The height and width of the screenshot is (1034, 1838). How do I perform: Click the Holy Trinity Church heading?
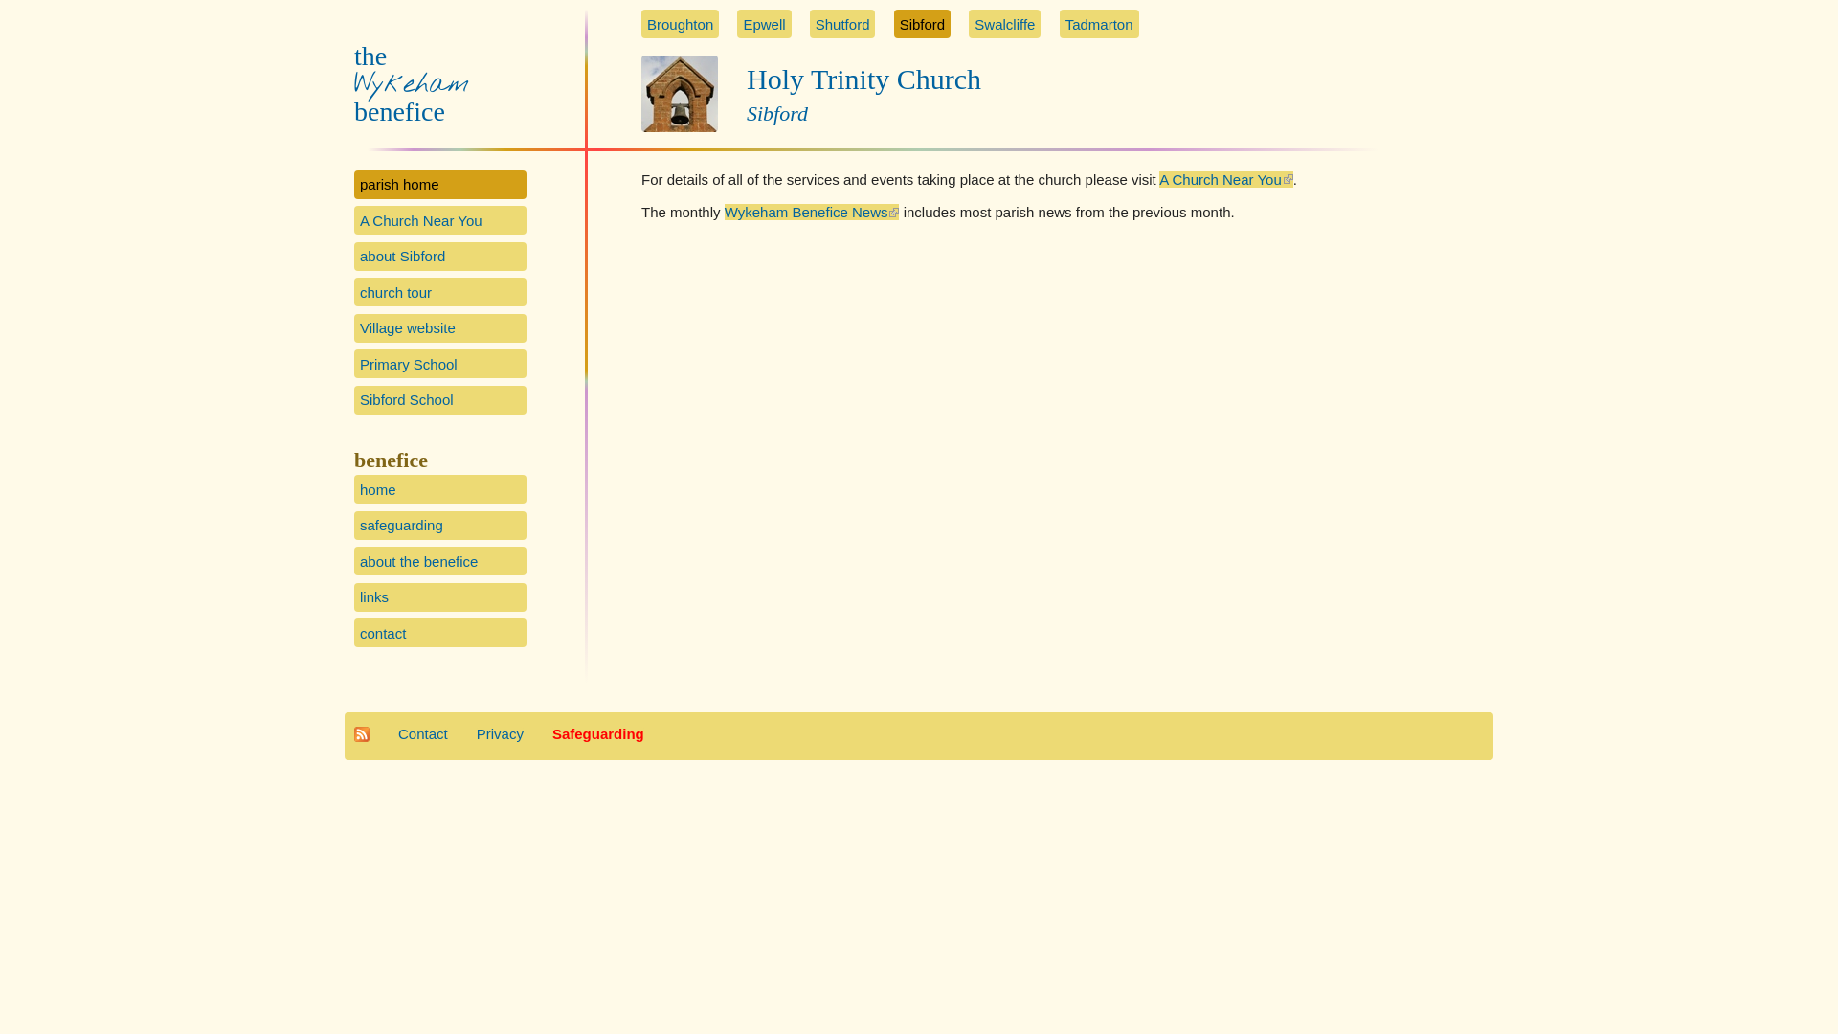tap(863, 79)
